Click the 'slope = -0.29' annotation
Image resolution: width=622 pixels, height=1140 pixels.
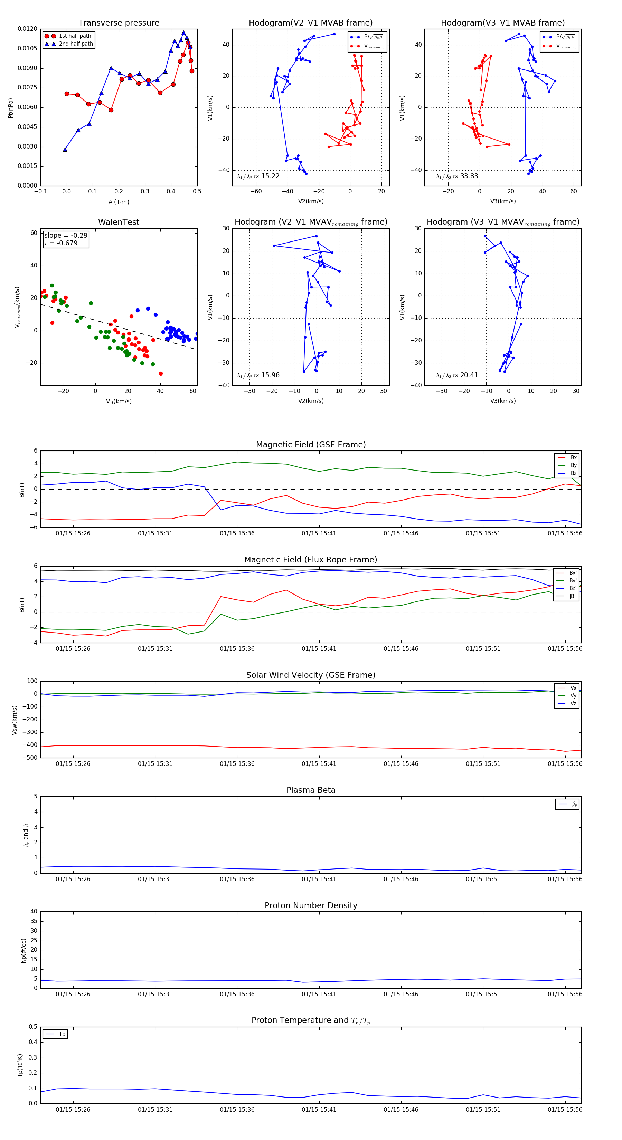[66, 236]
